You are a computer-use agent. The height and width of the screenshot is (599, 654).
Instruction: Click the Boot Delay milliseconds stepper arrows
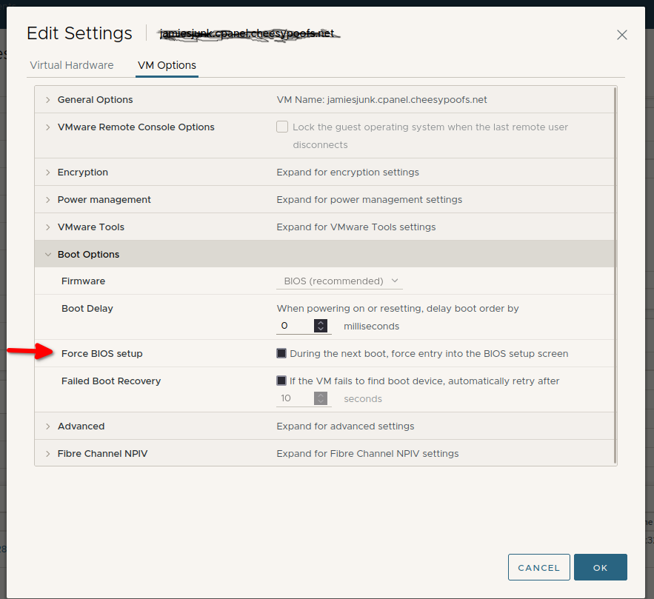coord(321,326)
